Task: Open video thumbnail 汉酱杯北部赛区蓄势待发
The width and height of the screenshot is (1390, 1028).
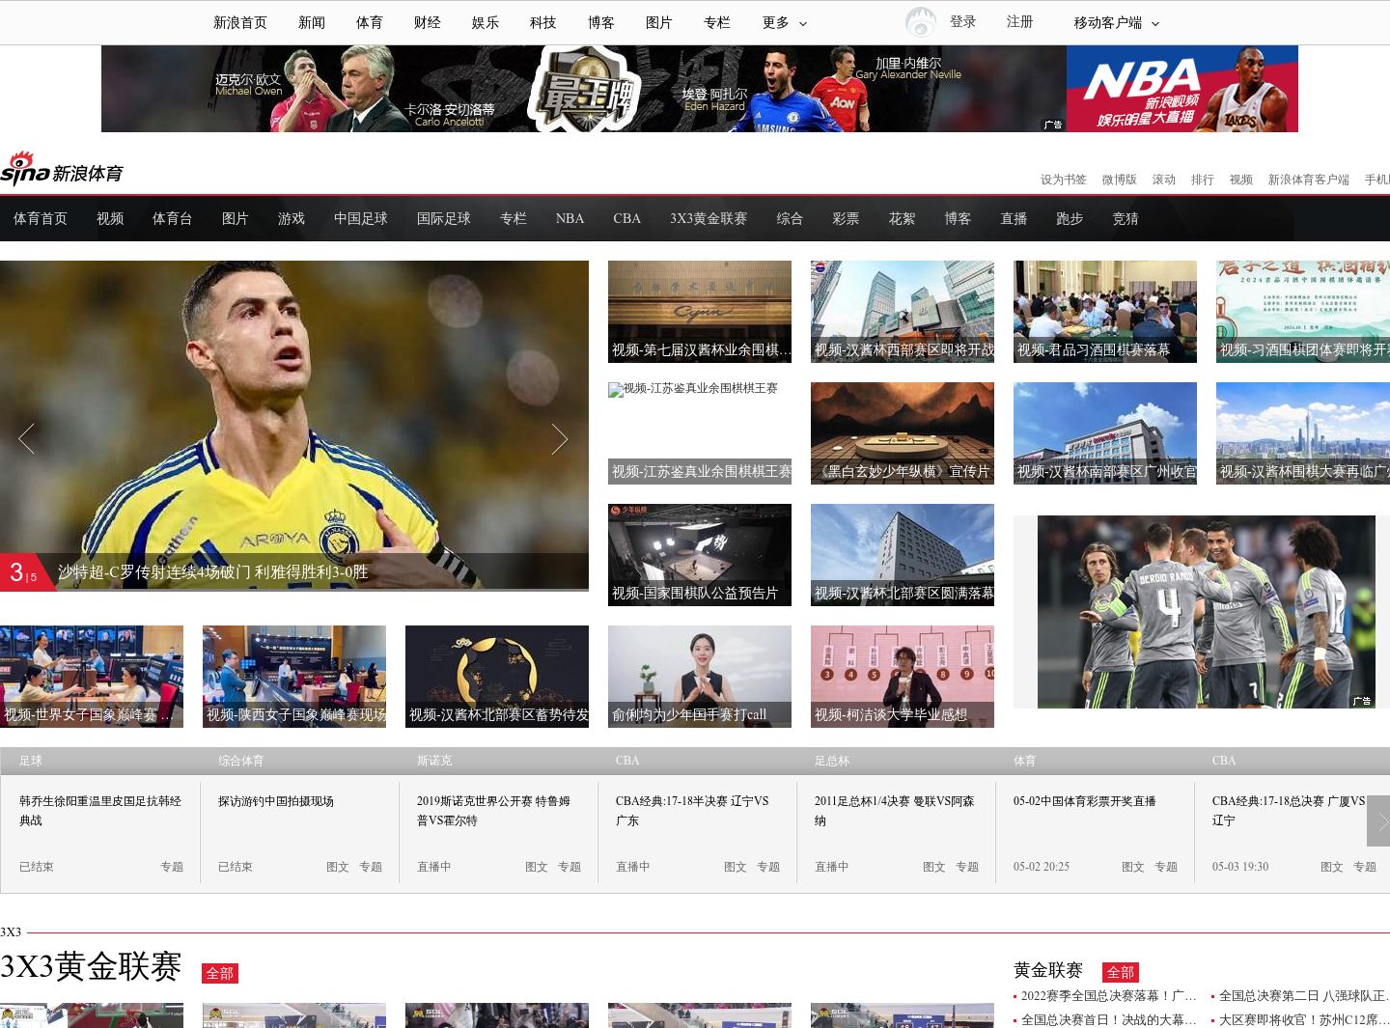Action: pos(497,677)
